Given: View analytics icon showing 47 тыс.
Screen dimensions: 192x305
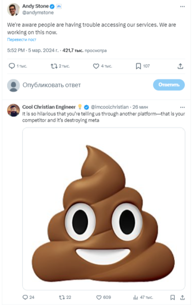Looking at the screenshot, I should tap(135, 297).
